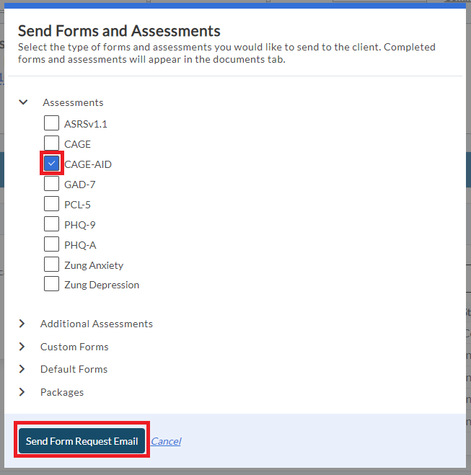Expand the Additional Assessments section
Screen dimensions: 471x475
click(x=22, y=324)
